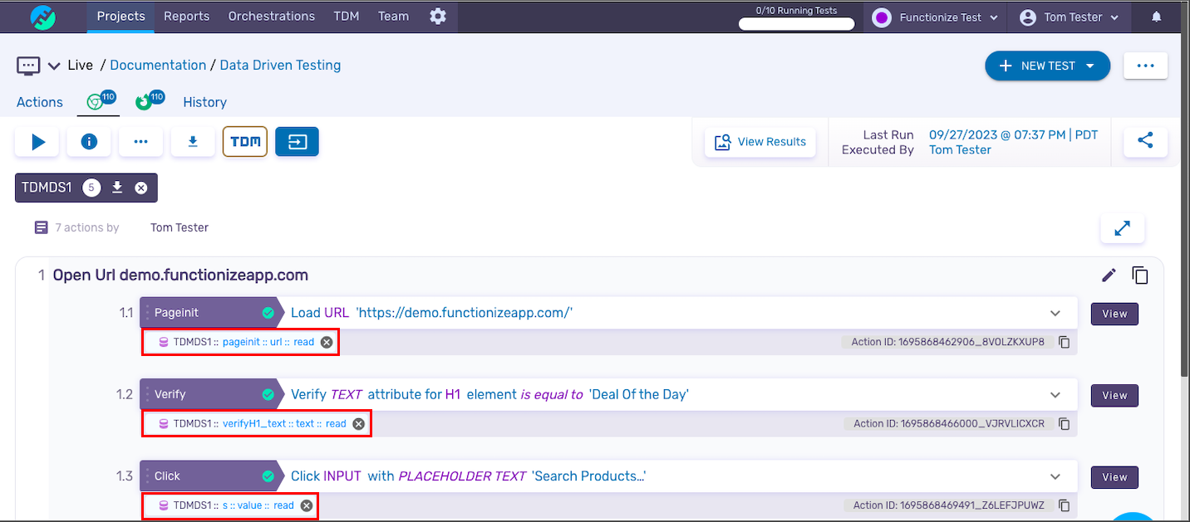Open the notifications bell

pos(1157,17)
